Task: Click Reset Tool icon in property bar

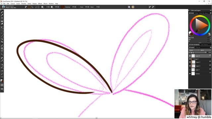Action: click(26, 7)
